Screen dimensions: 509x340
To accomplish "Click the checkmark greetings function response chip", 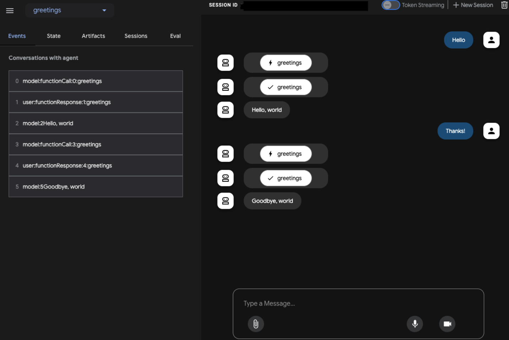I will (286, 87).
